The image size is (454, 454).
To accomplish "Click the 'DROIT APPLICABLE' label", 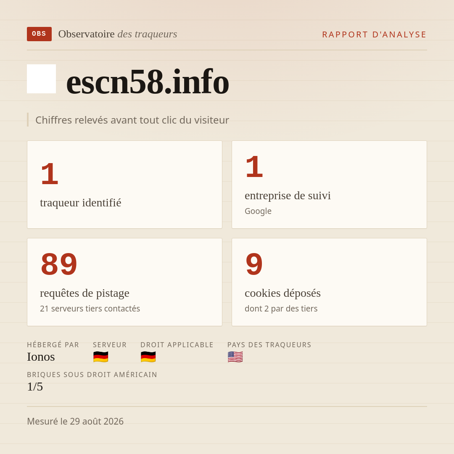I will pyautogui.click(x=177, y=345).
